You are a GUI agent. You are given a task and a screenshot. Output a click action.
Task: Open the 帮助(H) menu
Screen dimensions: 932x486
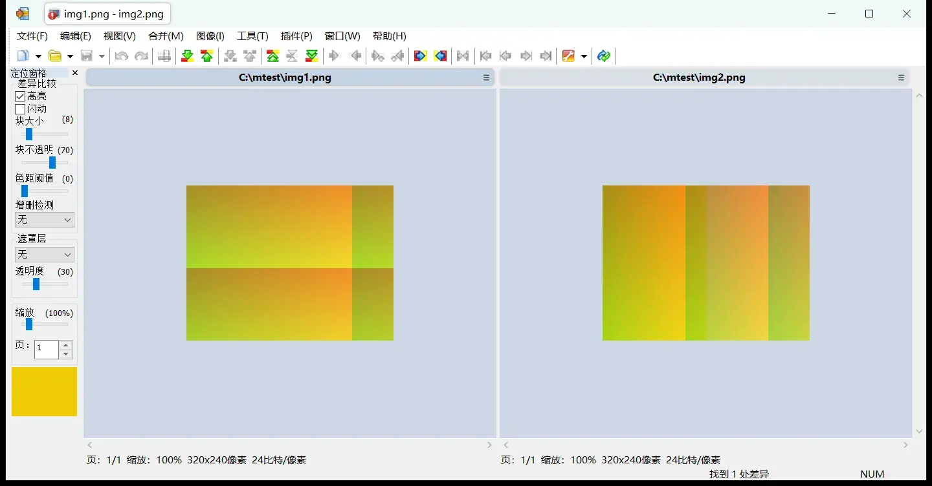[x=390, y=36]
